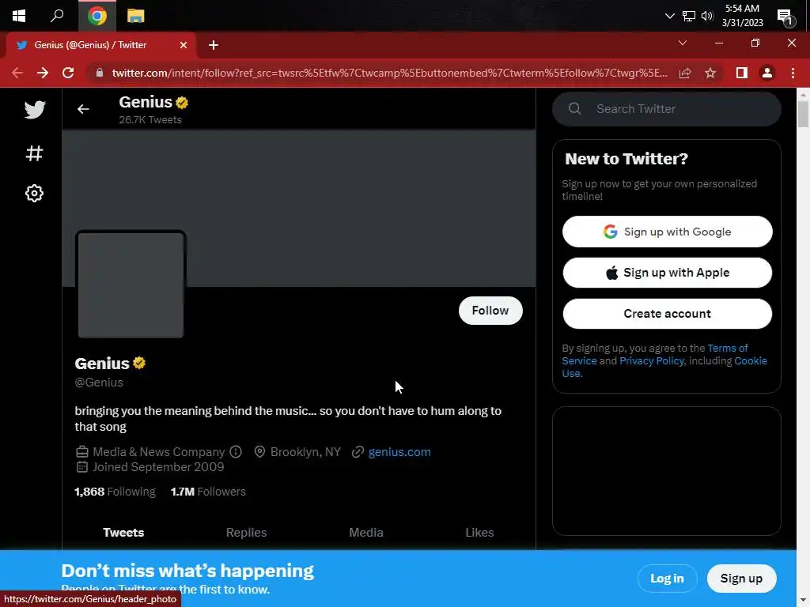Open the Genius profile picture
This screenshot has height=607, width=810.
(131, 285)
